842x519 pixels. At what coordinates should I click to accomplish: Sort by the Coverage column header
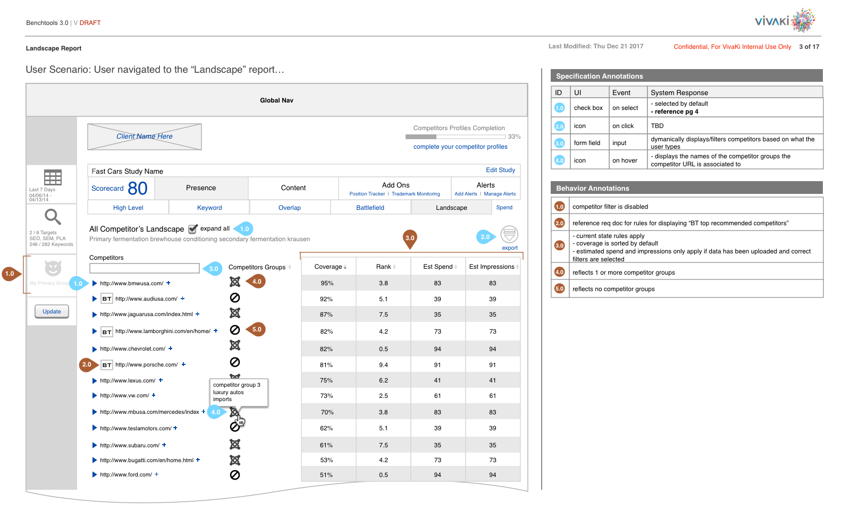(x=330, y=267)
